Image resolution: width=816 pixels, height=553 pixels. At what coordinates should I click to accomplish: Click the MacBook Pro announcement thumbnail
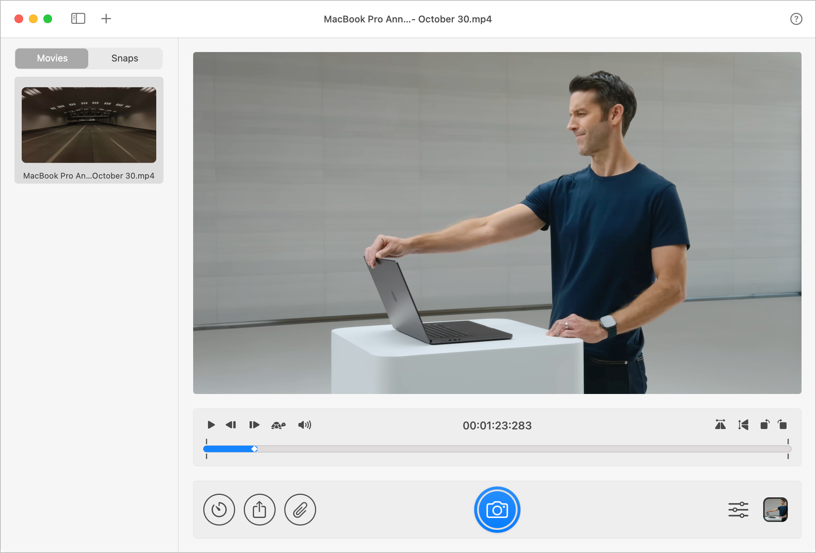click(x=88, y=124)
